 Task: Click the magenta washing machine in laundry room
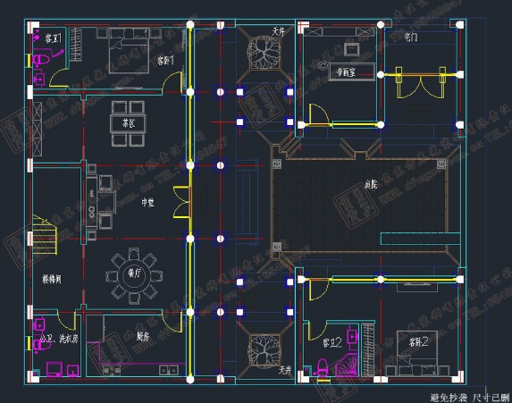click(x=55, y=369)
